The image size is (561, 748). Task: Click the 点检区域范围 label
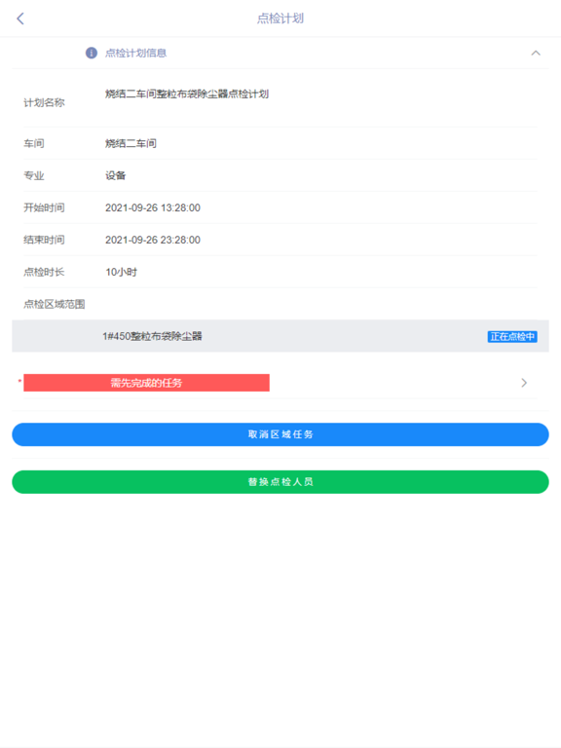pos(55,304)
